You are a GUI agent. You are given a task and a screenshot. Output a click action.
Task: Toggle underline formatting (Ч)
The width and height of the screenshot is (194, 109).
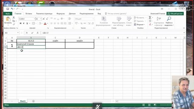point(27,23)
